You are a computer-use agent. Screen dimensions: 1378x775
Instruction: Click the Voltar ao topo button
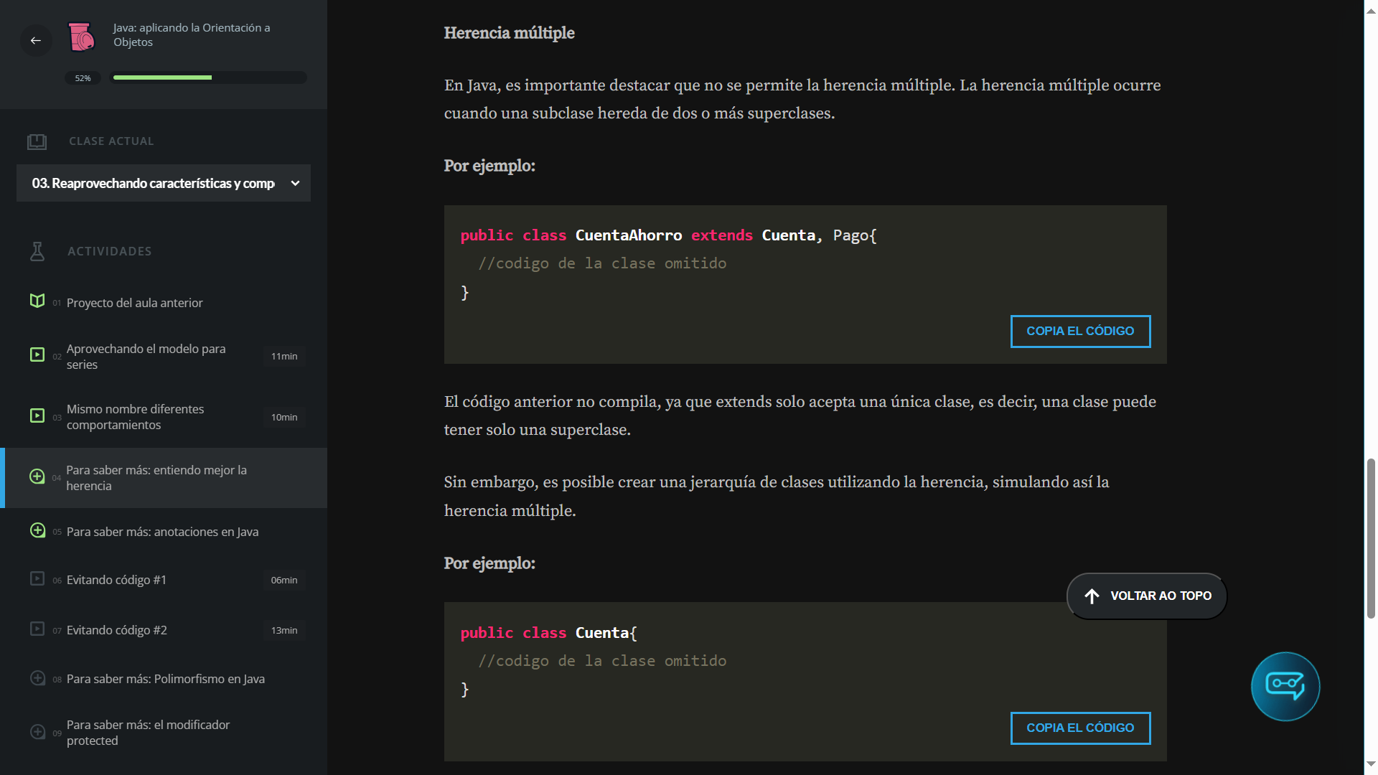[1147, 596]
